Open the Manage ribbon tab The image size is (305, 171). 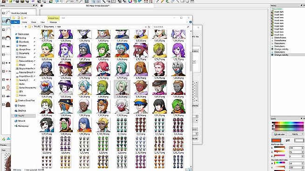(x=53, y=22)
